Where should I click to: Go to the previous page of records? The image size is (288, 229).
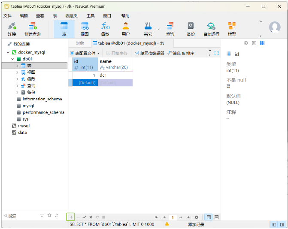pos(164,217)
